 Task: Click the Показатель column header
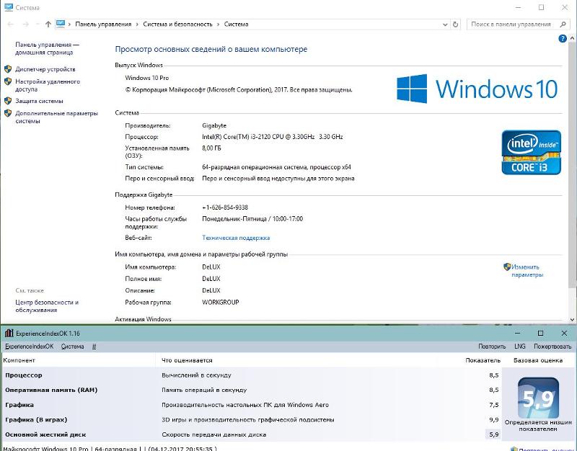pos(483,360)
